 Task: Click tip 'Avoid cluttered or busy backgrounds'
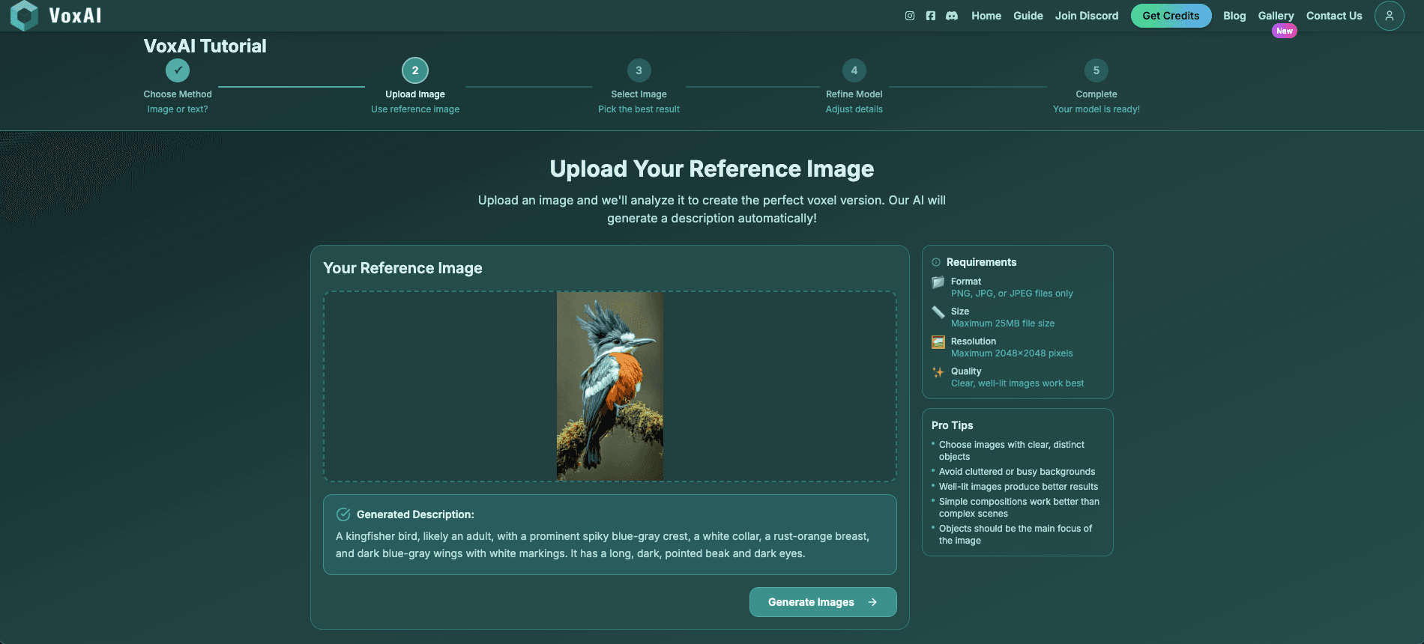click(x=1017, y=472)
